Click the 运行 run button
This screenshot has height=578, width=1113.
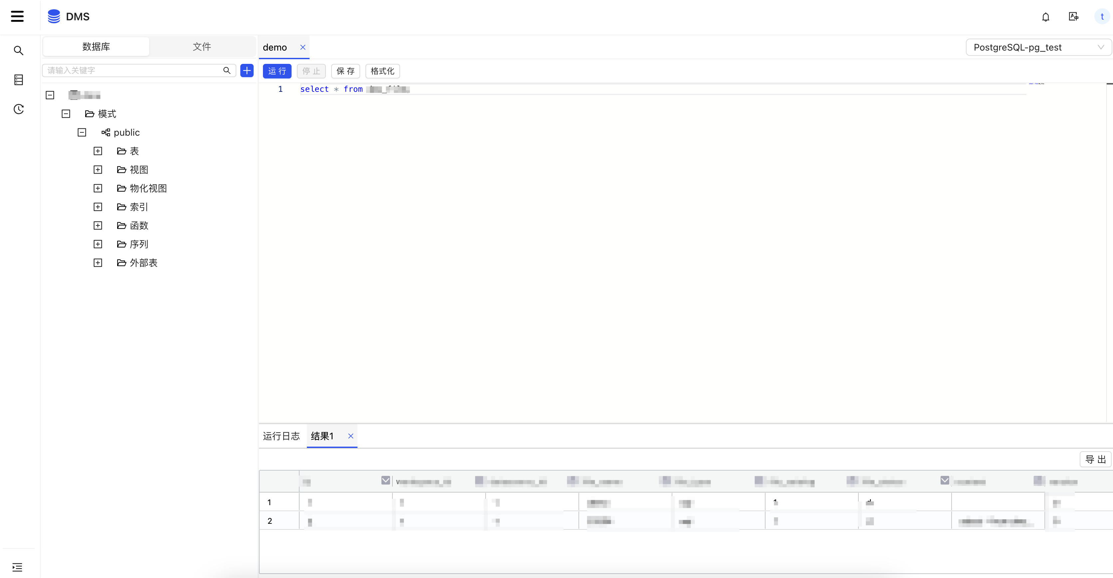277,71
